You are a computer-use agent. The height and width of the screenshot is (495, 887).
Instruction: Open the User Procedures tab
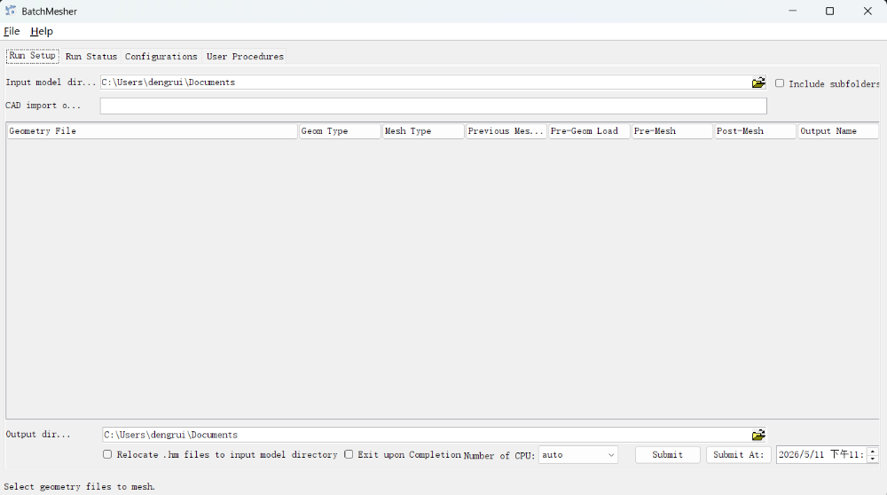click(245, 57)
